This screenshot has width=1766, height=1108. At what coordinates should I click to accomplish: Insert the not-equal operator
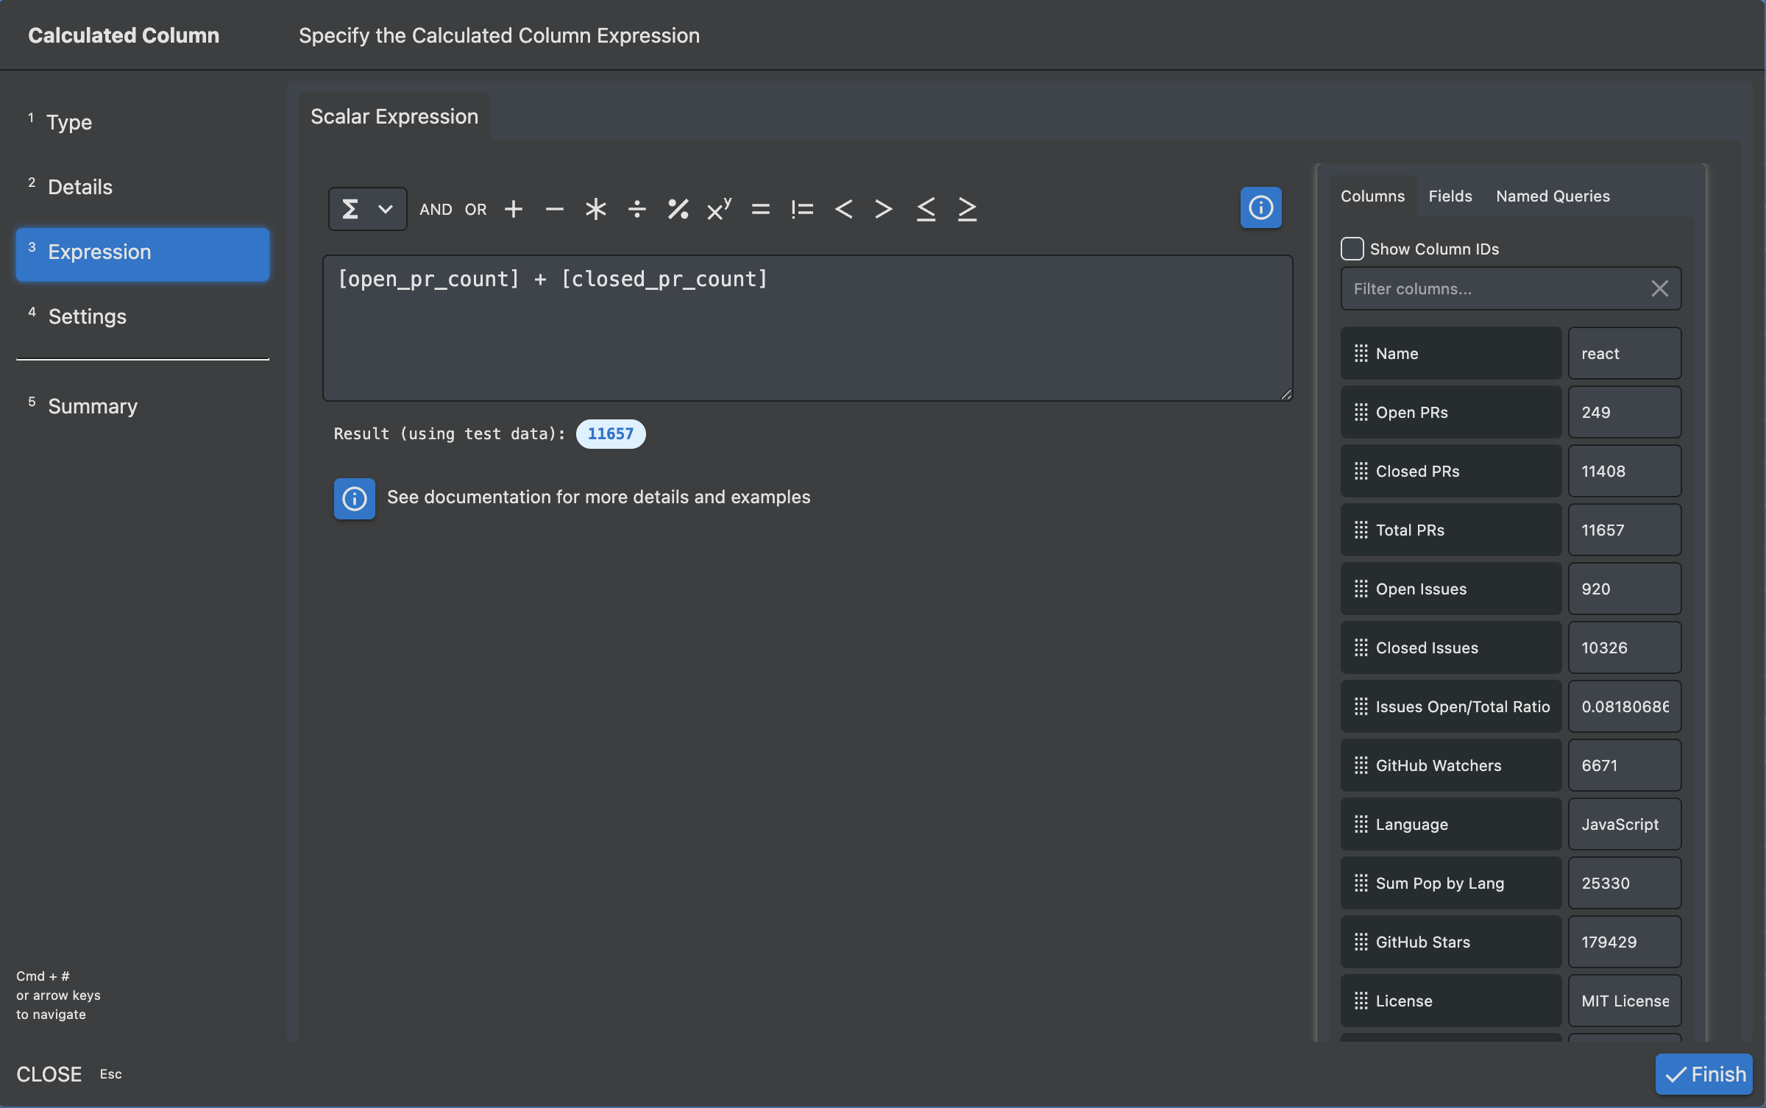pos(801,210)
